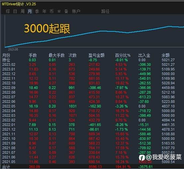
Task: Click the 出入金 column header
Action: [144, 55]
